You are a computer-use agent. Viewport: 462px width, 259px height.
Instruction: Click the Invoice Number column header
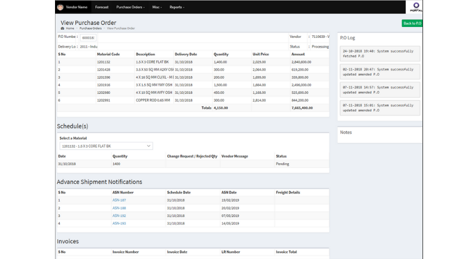125,252
